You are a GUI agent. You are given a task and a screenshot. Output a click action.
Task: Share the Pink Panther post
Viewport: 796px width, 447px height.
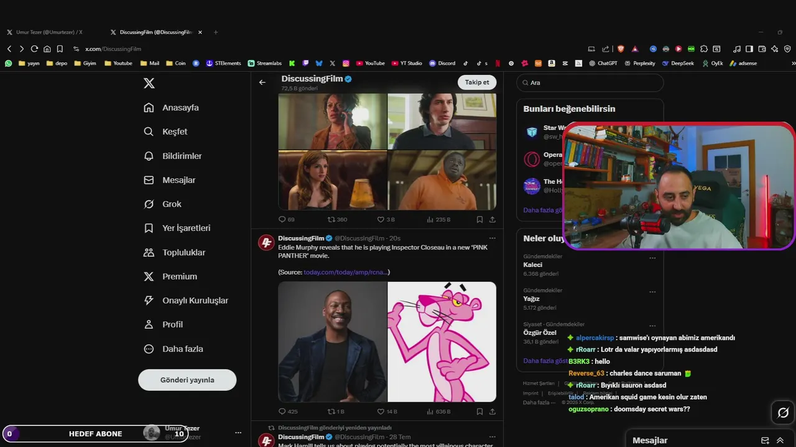pos(493,411)
